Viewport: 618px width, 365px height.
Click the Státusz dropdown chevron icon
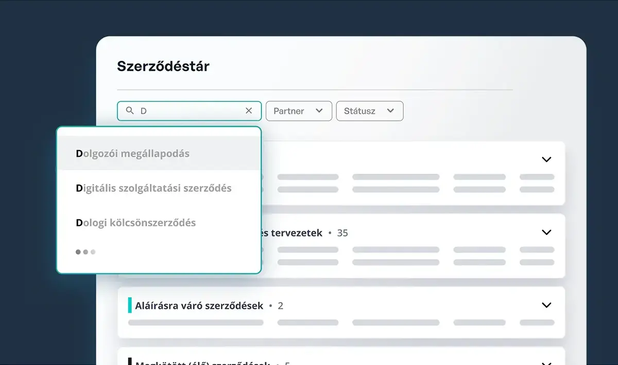pyautogui.click(x=391, y=111)
